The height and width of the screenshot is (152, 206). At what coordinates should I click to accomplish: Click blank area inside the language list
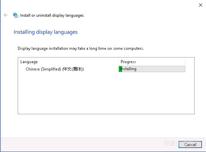coord(100,95)
